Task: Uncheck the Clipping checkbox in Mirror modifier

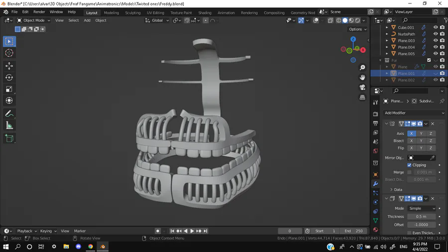Action: pyautogui.click(x=409, y=165)
